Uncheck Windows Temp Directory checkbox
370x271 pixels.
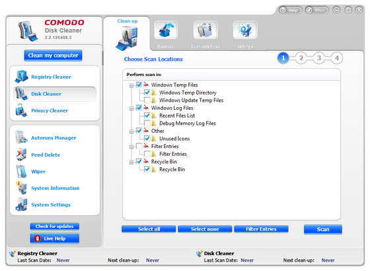click(x=147, y=93)
